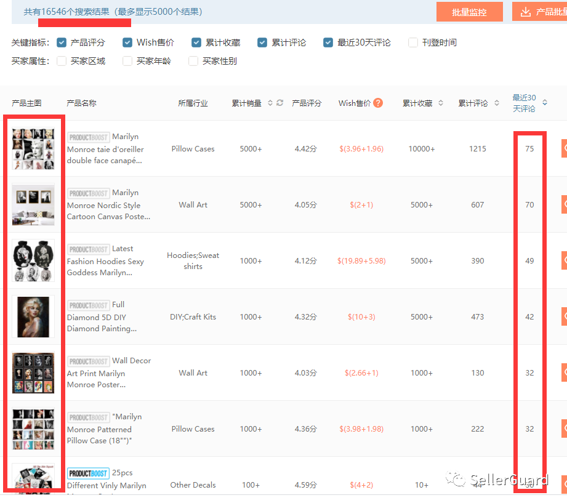Viewport: 567px width, 503px height.
Task: Click orange action button on taie d'oreiller row
Action: click(564, 148)
